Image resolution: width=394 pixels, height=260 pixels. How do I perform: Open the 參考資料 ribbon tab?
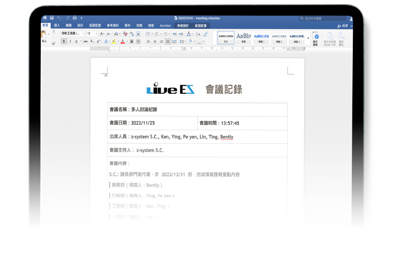[113, 25]
